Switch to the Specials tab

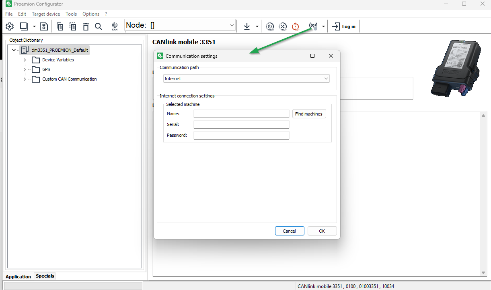(x=45, y=276)
